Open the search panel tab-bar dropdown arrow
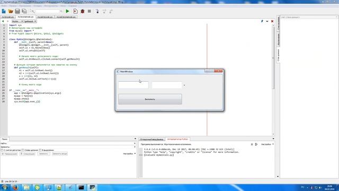 click(x=136, y=139)
